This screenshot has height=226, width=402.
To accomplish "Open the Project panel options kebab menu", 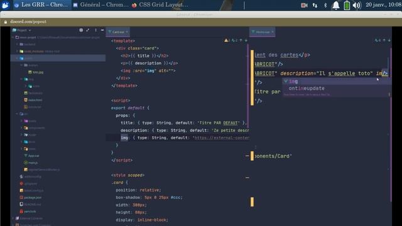I will (x=95, y=30).
